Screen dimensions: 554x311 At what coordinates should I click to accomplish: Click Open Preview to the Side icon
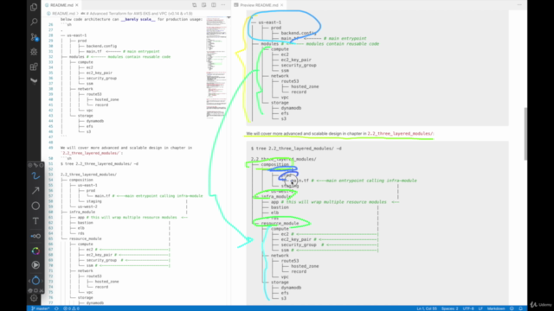tap(204, 5)
